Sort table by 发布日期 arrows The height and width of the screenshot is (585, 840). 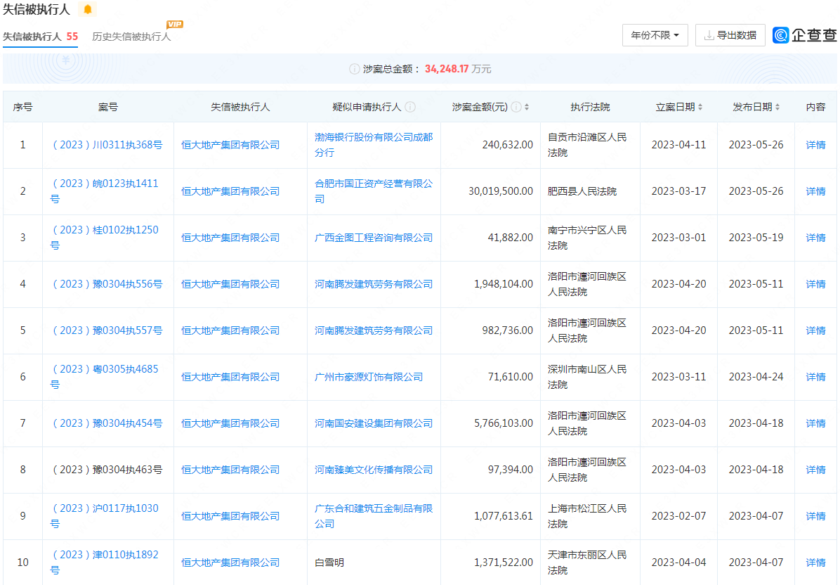pos(777,107)
